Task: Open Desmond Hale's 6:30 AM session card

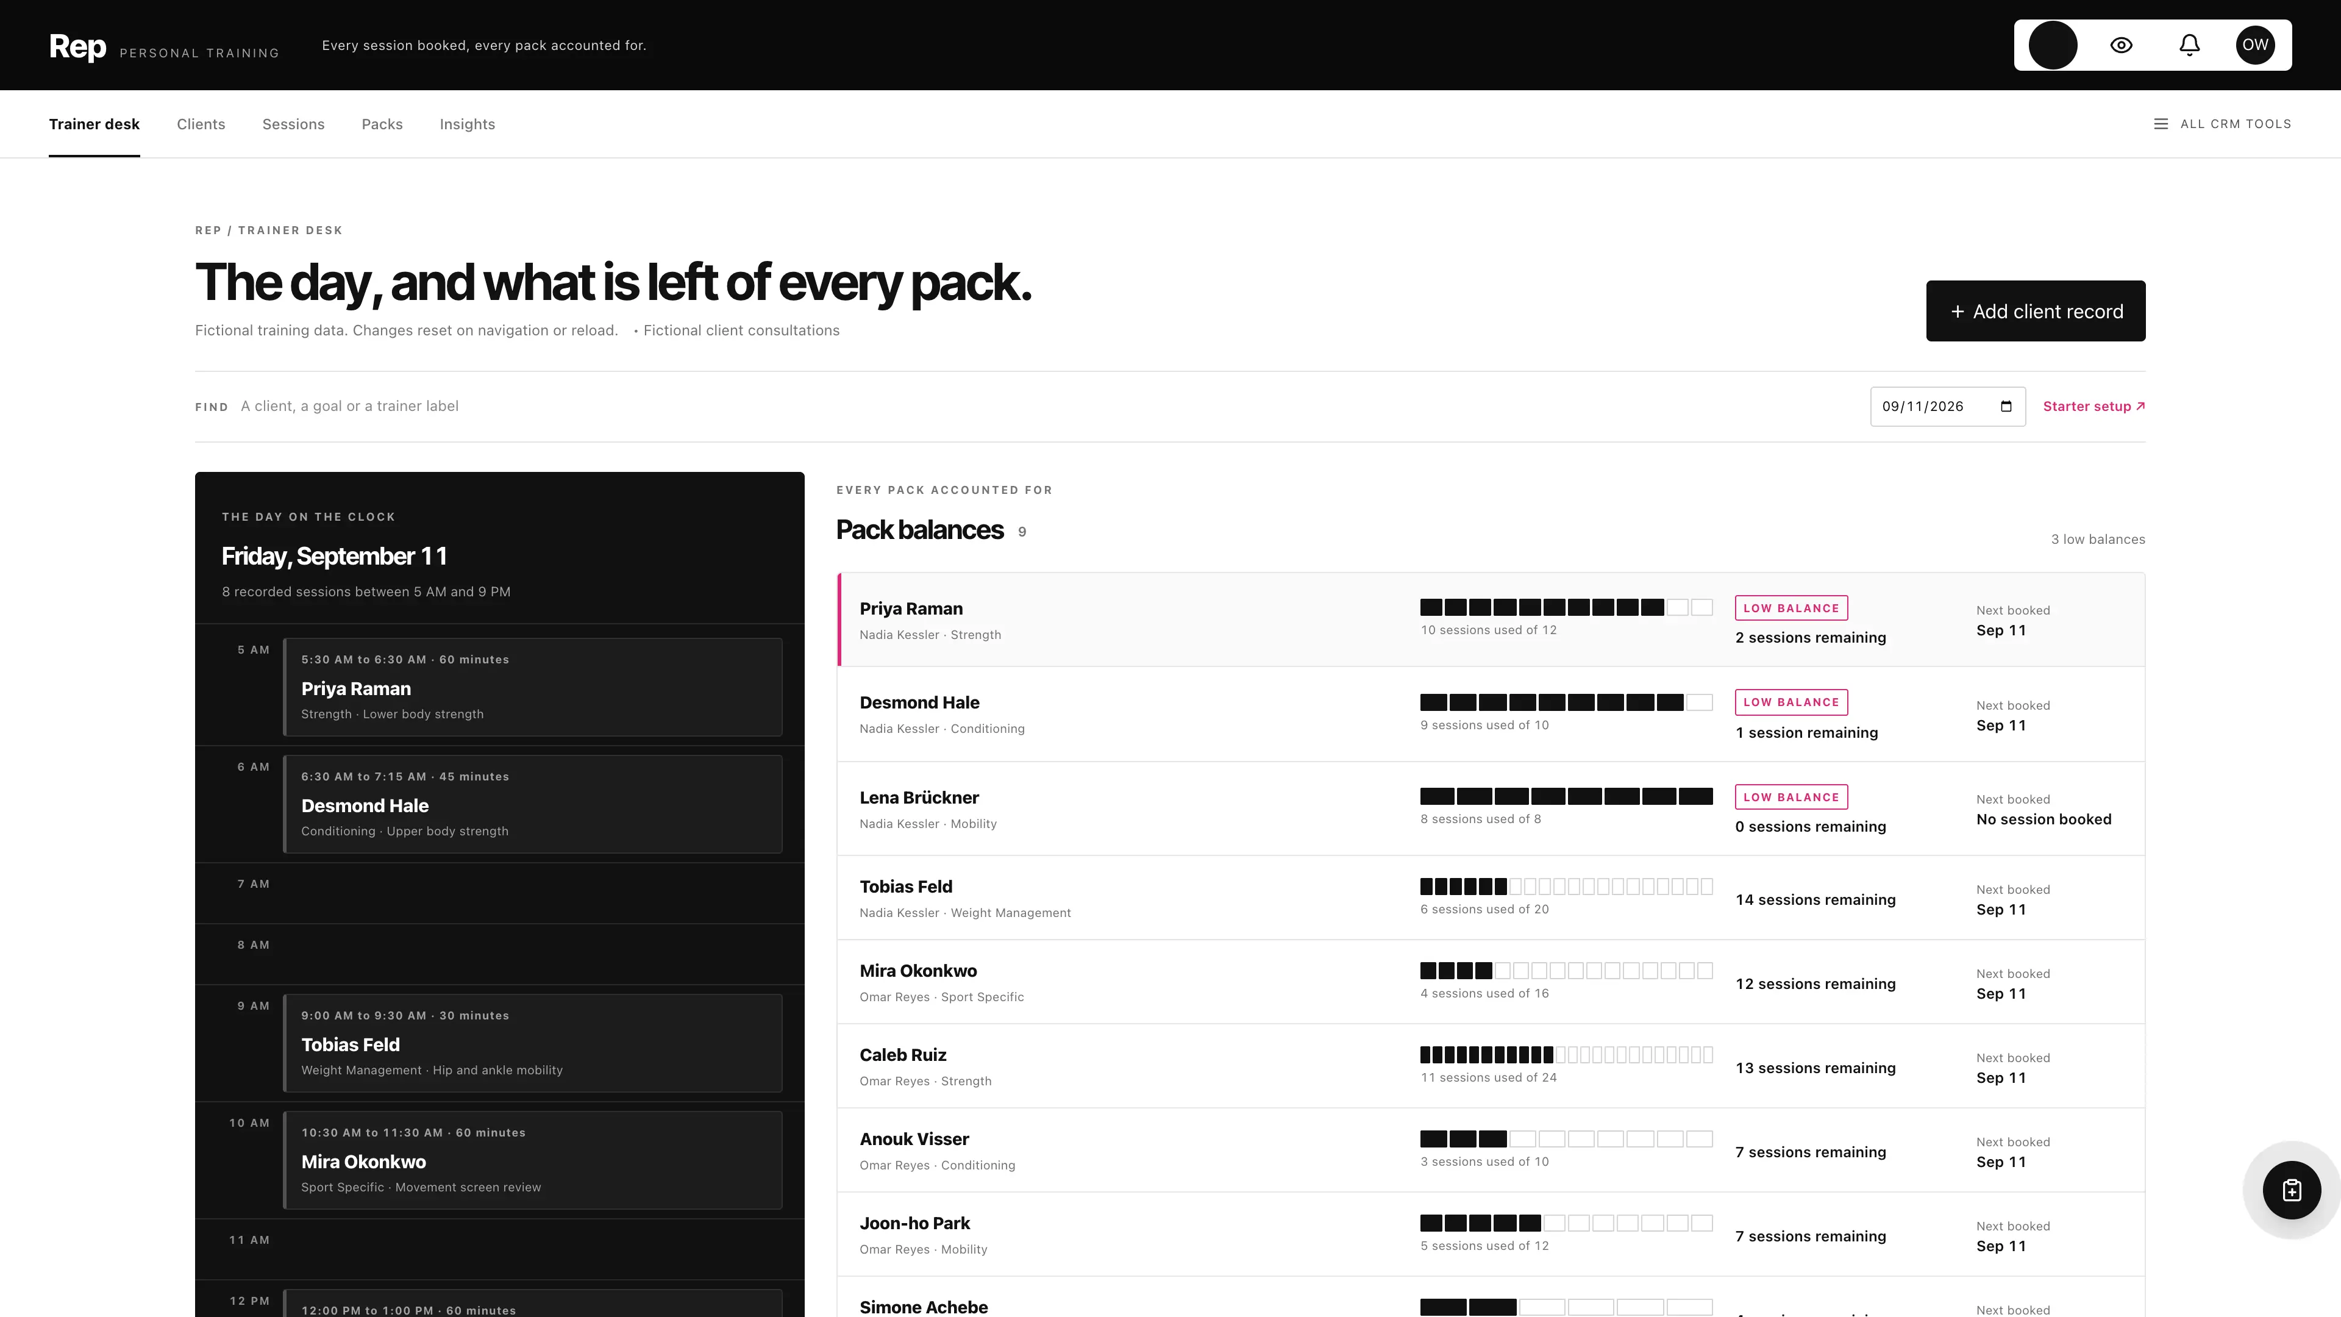Action: click(533, 804)
